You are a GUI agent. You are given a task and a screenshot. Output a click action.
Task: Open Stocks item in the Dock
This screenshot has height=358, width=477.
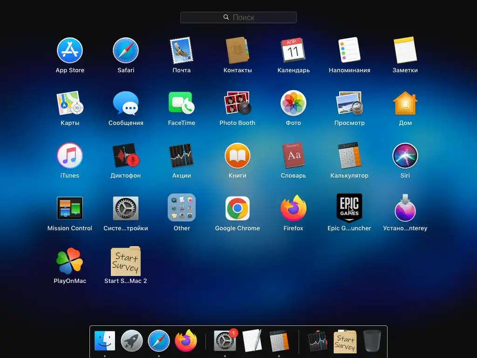point(318,342)
